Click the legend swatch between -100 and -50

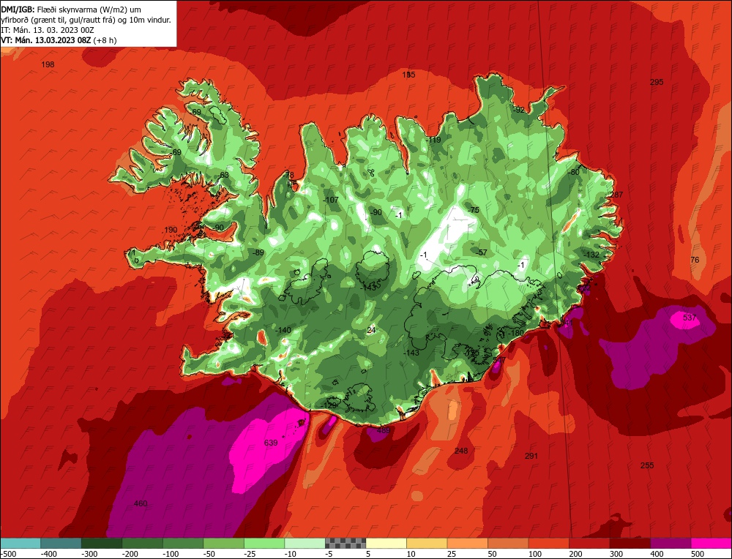click(x=183, y=543)
